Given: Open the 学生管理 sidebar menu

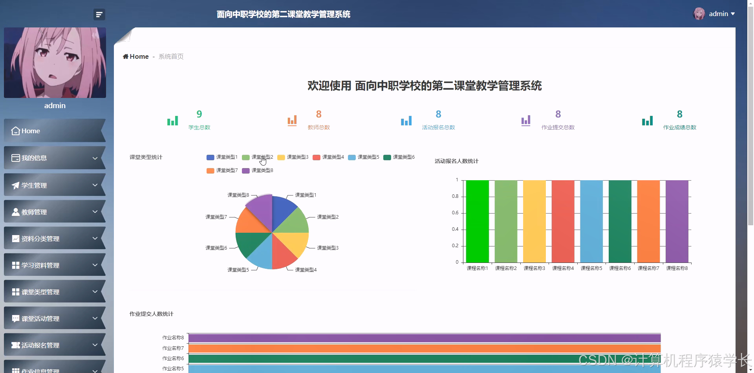Looking at the screenshot, I should [55, 185].
